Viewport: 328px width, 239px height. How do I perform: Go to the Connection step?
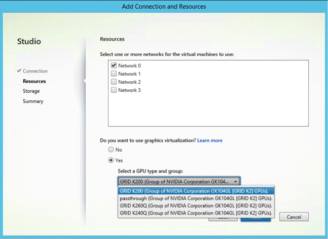click(x=35, y=71)
